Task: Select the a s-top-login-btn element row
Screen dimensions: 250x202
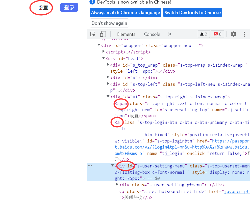Action: click(x=182, y=141)
